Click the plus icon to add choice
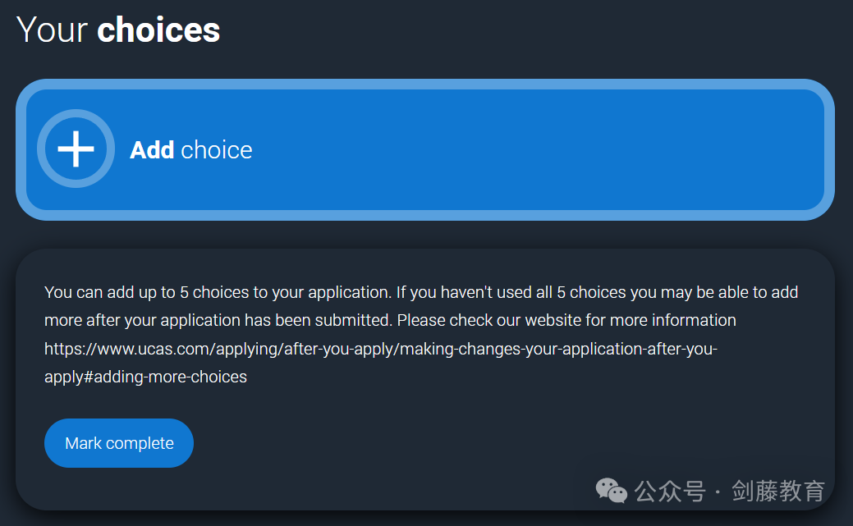 tap(76, 149)
